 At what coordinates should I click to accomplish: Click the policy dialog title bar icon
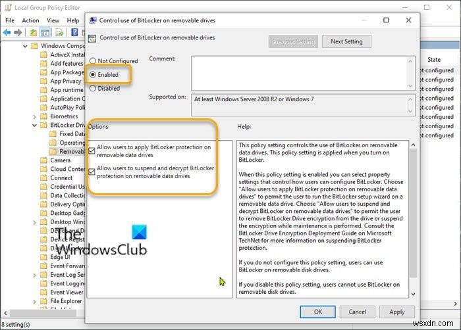(x=93, y=20)
